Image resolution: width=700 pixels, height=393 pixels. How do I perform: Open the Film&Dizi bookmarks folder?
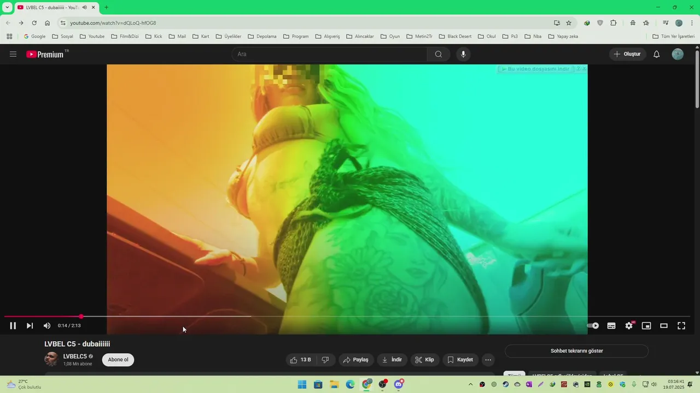point(125,37)
